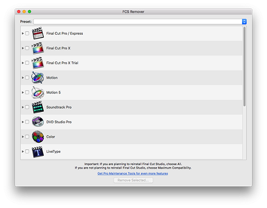Click the Remove Selected... button

click(133, 180)
